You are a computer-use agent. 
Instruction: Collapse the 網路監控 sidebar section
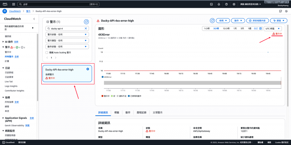click(x=3, y=131)
